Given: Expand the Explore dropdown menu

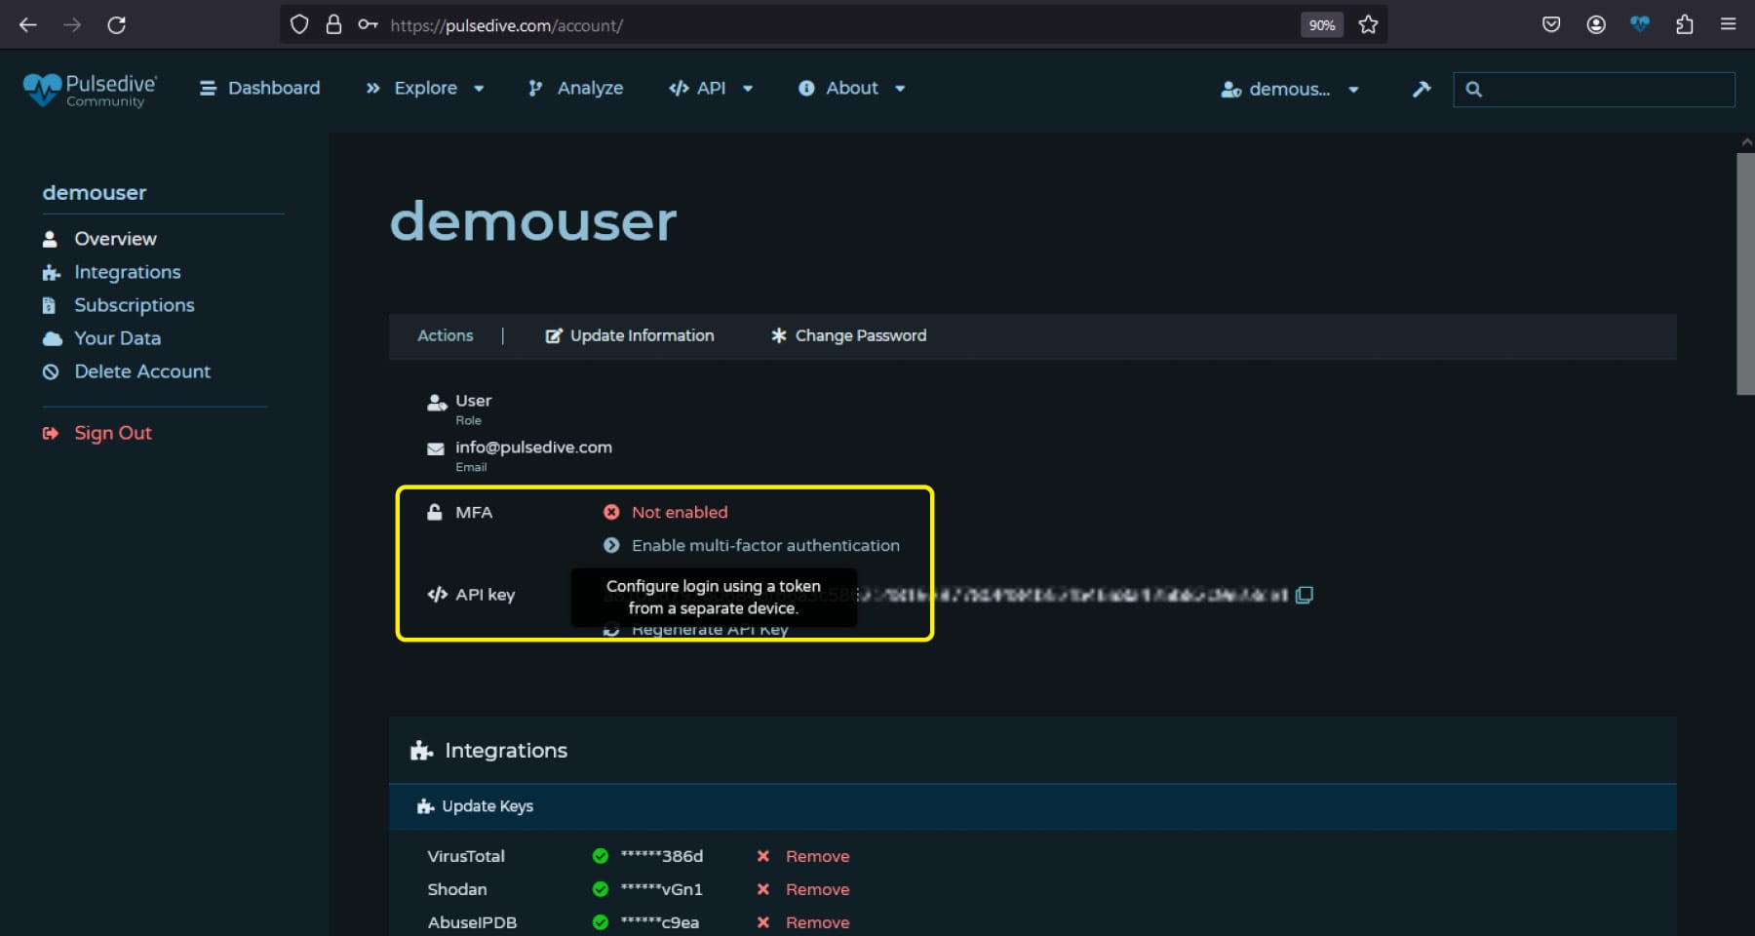Looking at the screenshot, I should (425, 89).
